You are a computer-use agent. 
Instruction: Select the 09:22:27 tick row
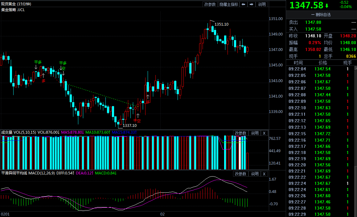click(x=320, y=202)
